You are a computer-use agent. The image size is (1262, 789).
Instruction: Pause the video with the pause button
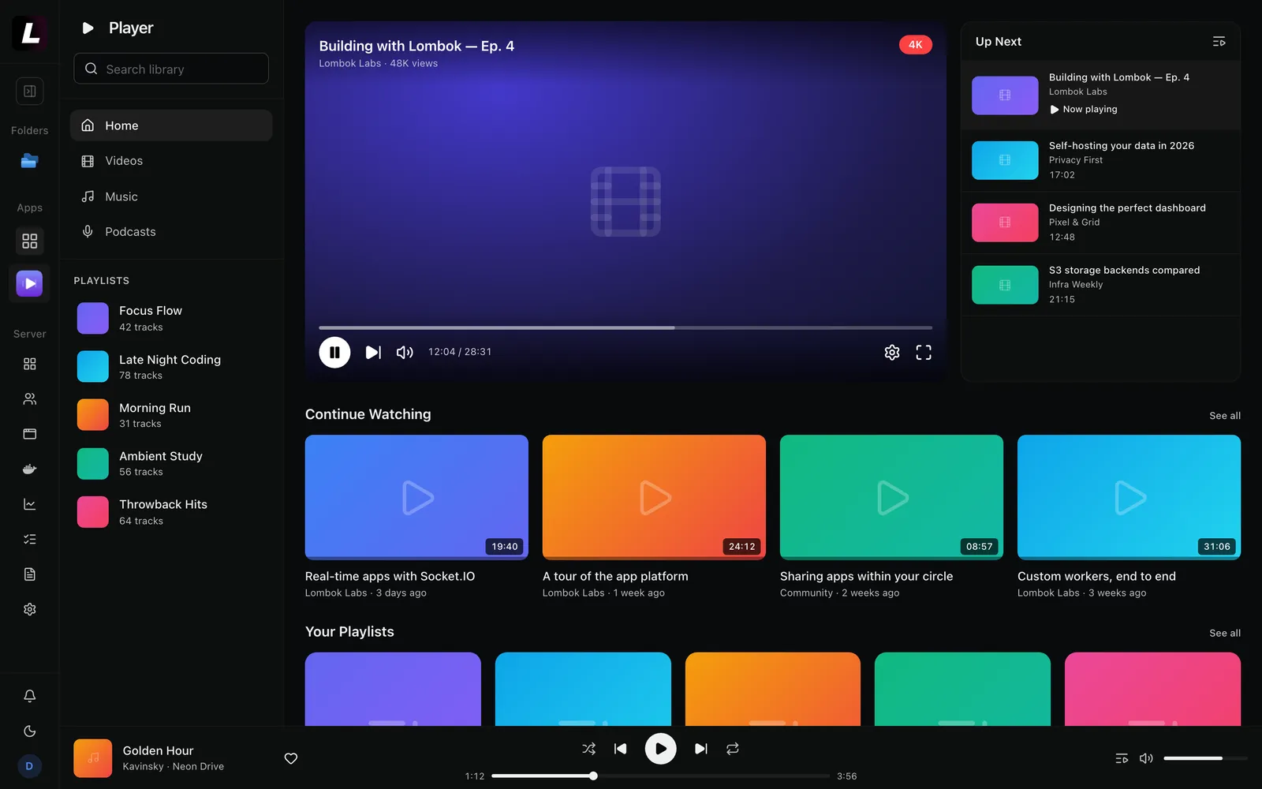(334, 352)
